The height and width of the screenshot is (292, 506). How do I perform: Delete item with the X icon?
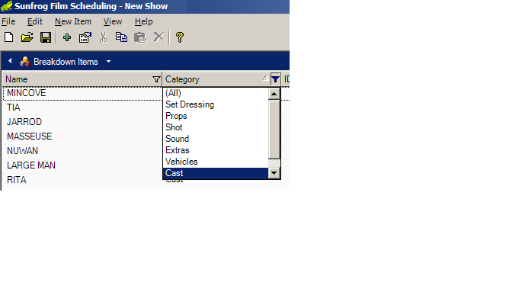coord(159,37)
